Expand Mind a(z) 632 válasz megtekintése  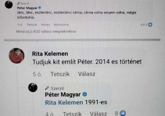pyautogui.click(x=46, y=32)
